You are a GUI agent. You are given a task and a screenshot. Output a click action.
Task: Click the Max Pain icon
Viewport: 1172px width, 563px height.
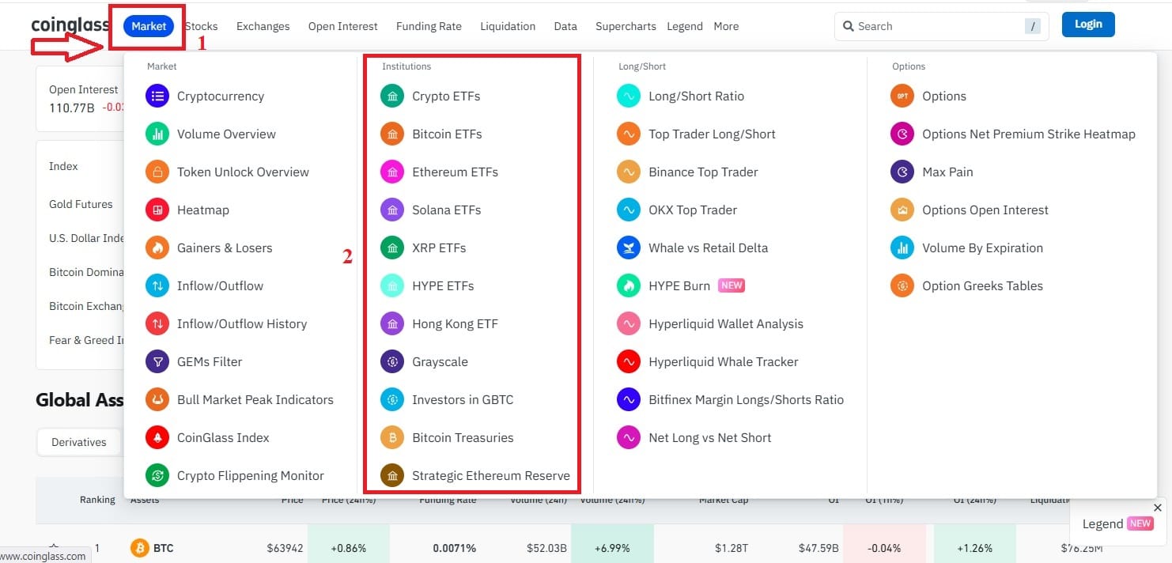[902, 172]
